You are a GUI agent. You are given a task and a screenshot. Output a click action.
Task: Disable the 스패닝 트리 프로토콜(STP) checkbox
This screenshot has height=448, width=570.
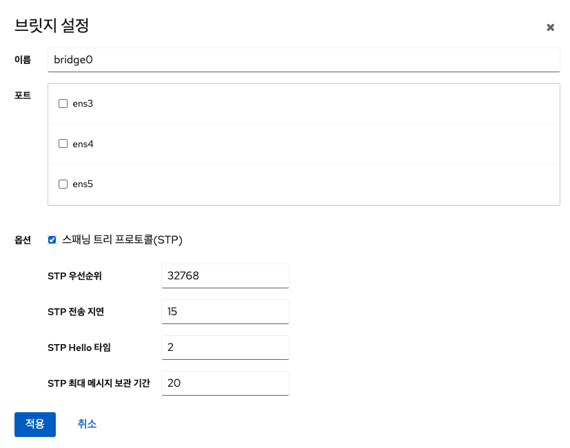pyautogui.click(x=52, y=240)
